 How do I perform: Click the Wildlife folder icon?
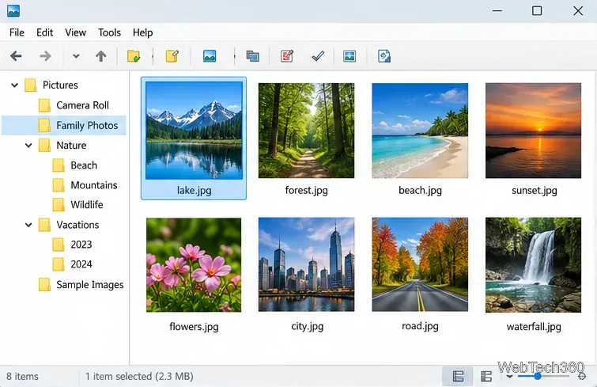pos(59,205)
